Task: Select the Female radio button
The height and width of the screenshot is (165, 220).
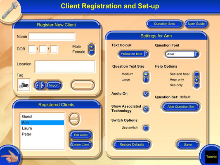Action: (x=92, y=52)
